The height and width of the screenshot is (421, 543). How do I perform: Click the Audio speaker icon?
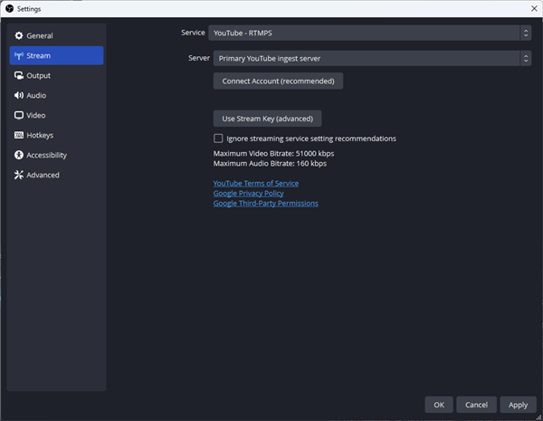[x=18, y=95]
